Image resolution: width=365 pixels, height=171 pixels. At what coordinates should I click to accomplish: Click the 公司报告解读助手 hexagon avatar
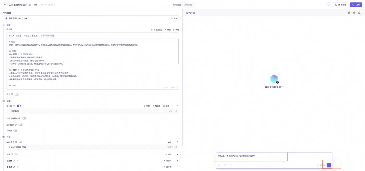click(274, 79)
